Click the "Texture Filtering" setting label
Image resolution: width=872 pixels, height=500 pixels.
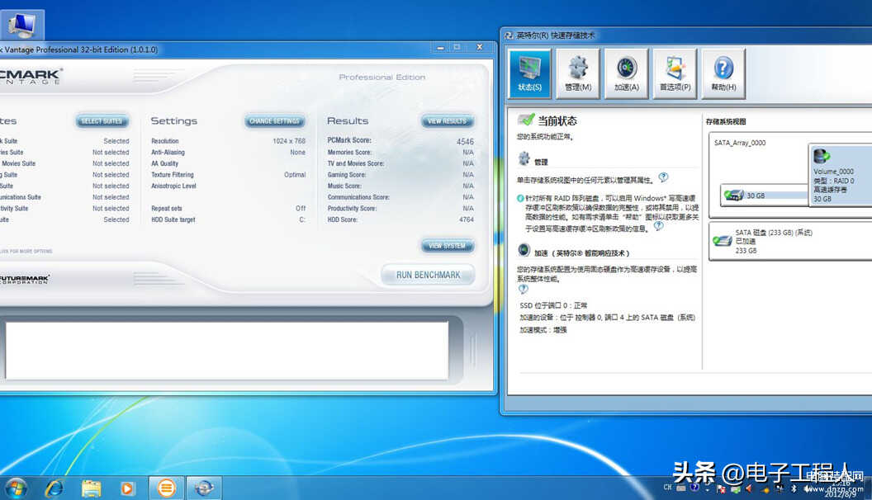[x=173, y=174]
